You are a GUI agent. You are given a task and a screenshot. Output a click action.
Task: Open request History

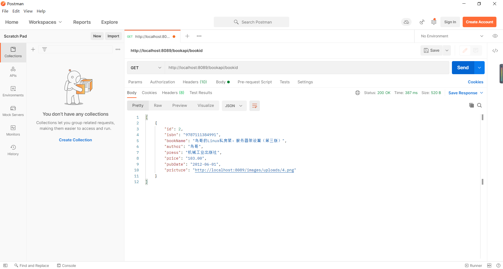13,150
